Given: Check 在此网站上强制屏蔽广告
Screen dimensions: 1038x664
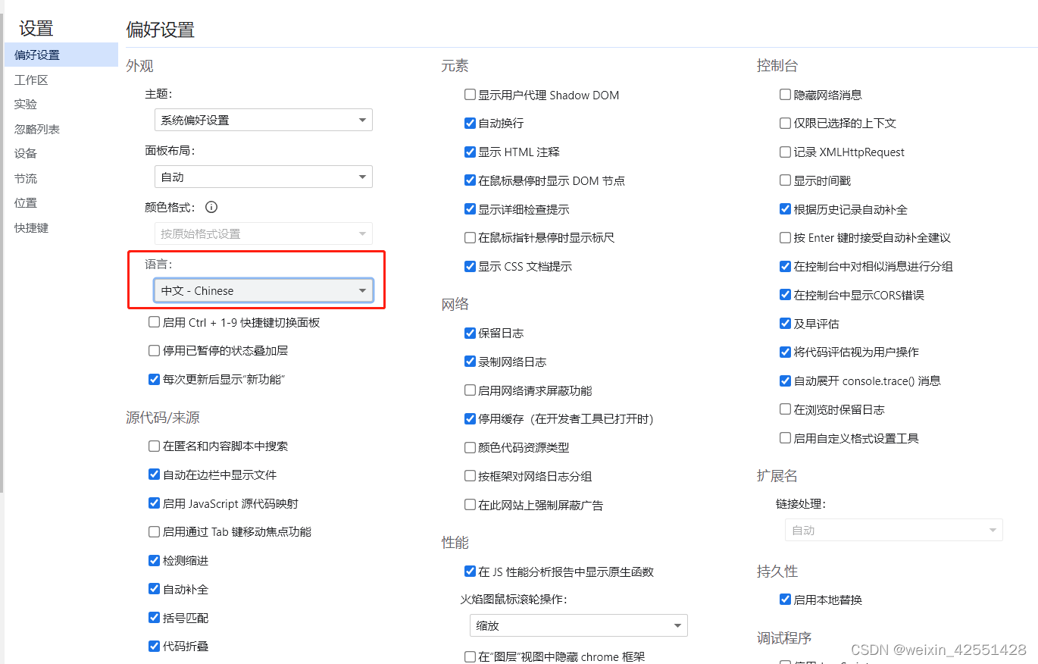Looking at the screenshot, I should pyautogui.click(x=470, y=505).
